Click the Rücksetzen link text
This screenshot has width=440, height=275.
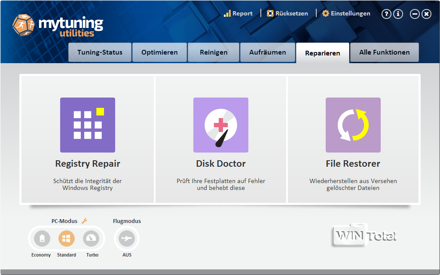pyautogui.click(x=292, y=13)
